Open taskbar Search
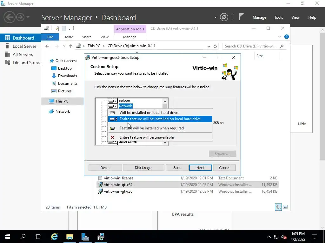Screen dimensions: 325x243 click(23, 237)
